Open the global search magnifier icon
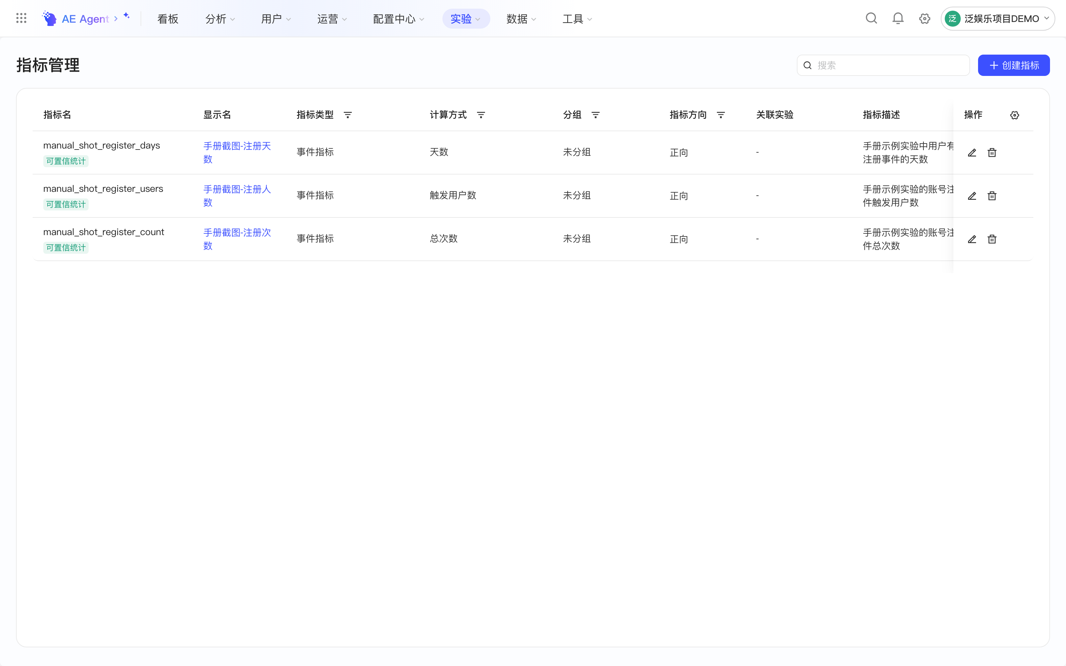Image resolution: width=1066 pixels, height=666 pixels. tap(871, 19)
